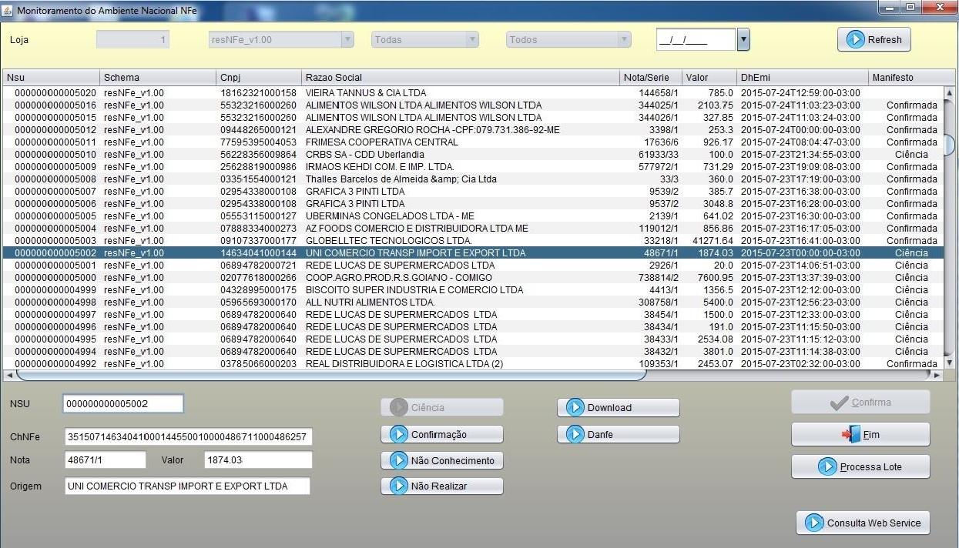
Task: Sort table by Cnpj column header
Action: (x=260, y=77)
